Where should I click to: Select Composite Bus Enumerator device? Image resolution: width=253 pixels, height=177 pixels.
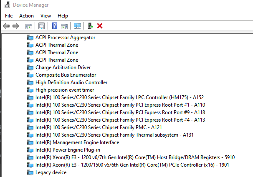click(66, 75)
